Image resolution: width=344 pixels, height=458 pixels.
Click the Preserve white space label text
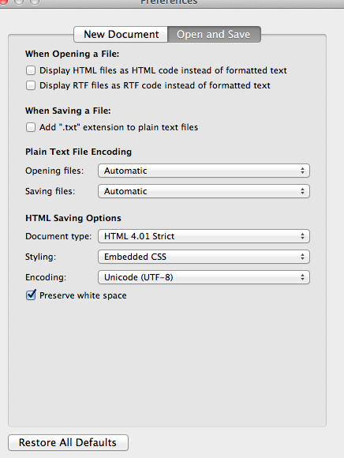pyautogui.click(x=83, y=295)
